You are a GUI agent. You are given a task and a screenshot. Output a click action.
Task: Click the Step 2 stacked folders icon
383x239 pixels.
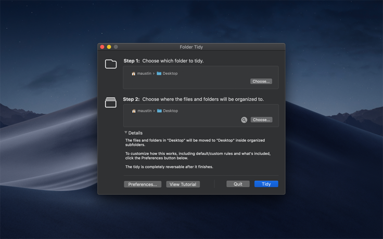tap(111, 102)
